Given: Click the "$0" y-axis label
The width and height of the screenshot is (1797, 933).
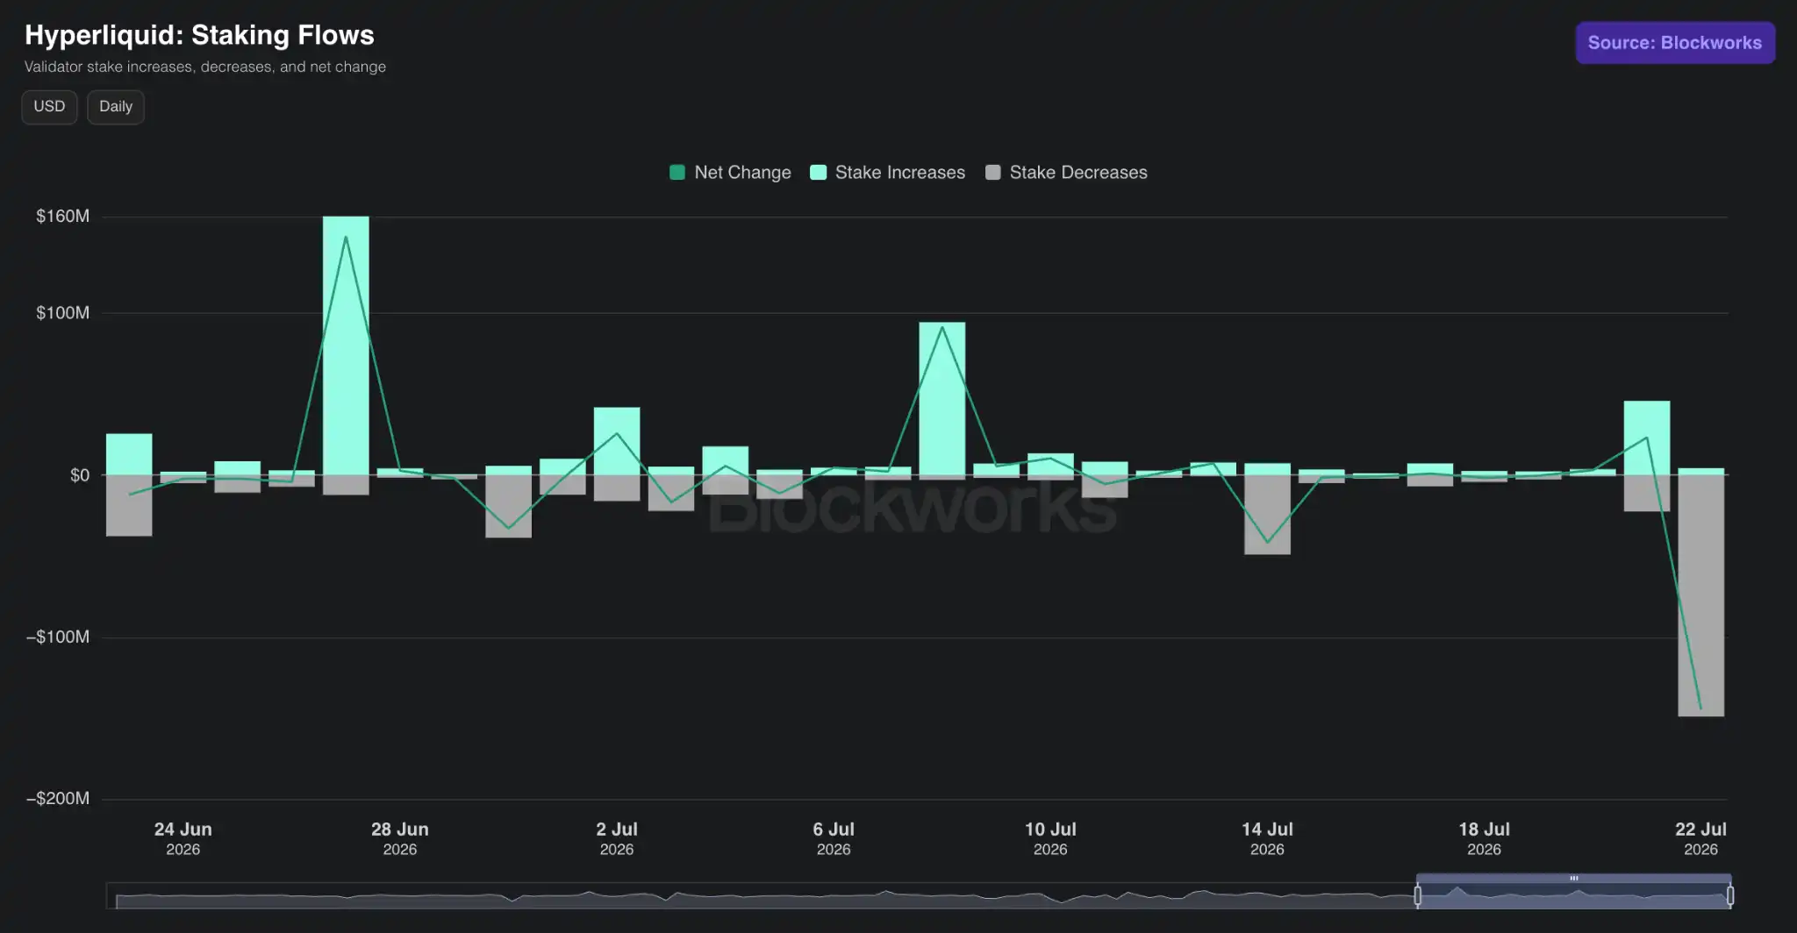Looking at the screenshot, I should pyautogui.click(x=80, y=475).
